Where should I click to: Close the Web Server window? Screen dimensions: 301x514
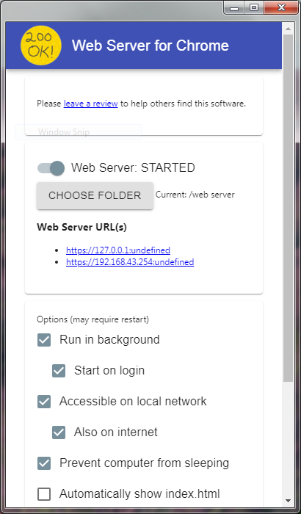click(281, 7)
